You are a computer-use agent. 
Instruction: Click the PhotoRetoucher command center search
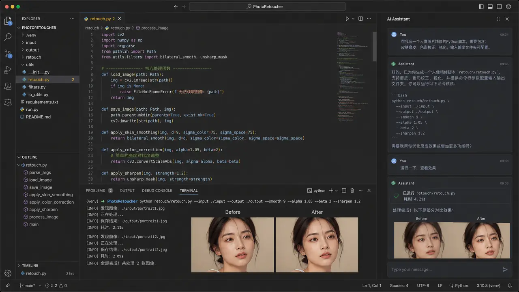tap(267, 6)
